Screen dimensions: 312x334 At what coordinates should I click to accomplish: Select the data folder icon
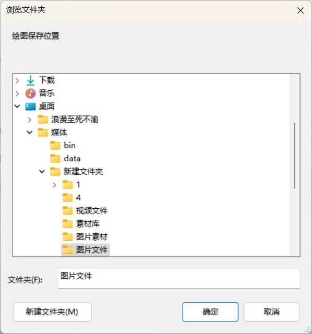(x=55, y=159)
